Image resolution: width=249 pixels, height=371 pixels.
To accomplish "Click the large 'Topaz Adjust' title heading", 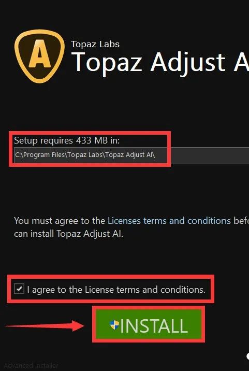I will tap(148, 63).
